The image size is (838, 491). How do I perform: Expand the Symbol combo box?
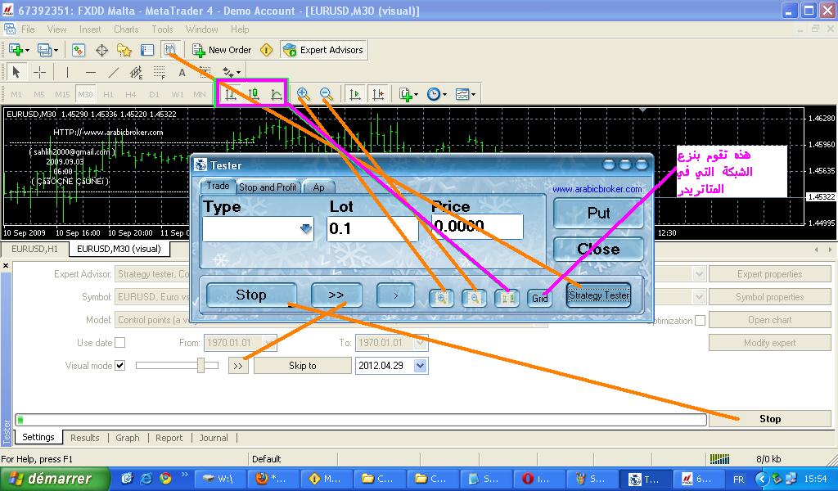(699, 297)
